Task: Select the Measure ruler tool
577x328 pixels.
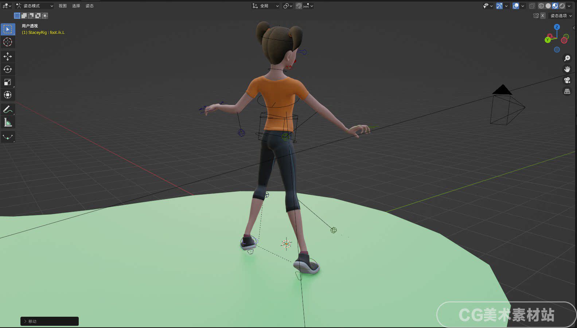Action: tap(8, 122)
